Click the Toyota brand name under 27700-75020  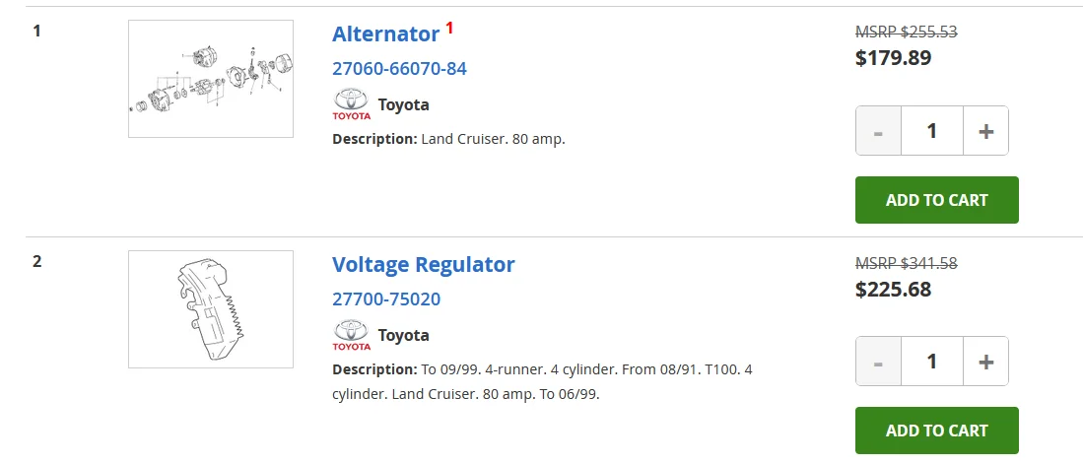(x=404, y=335)
